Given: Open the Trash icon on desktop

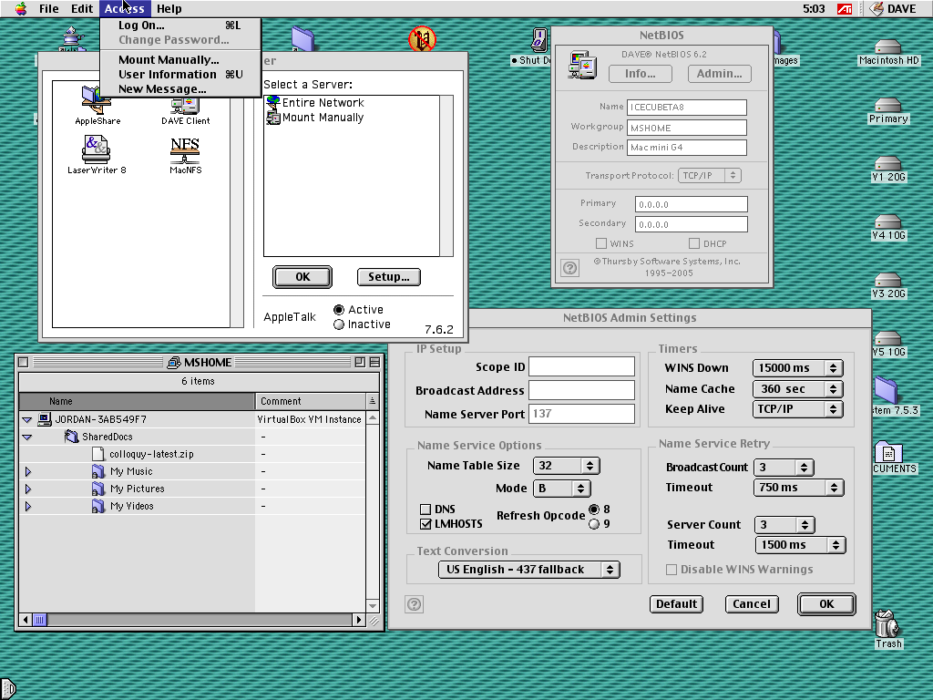Looking at the screenshot, I should point(887,625).
